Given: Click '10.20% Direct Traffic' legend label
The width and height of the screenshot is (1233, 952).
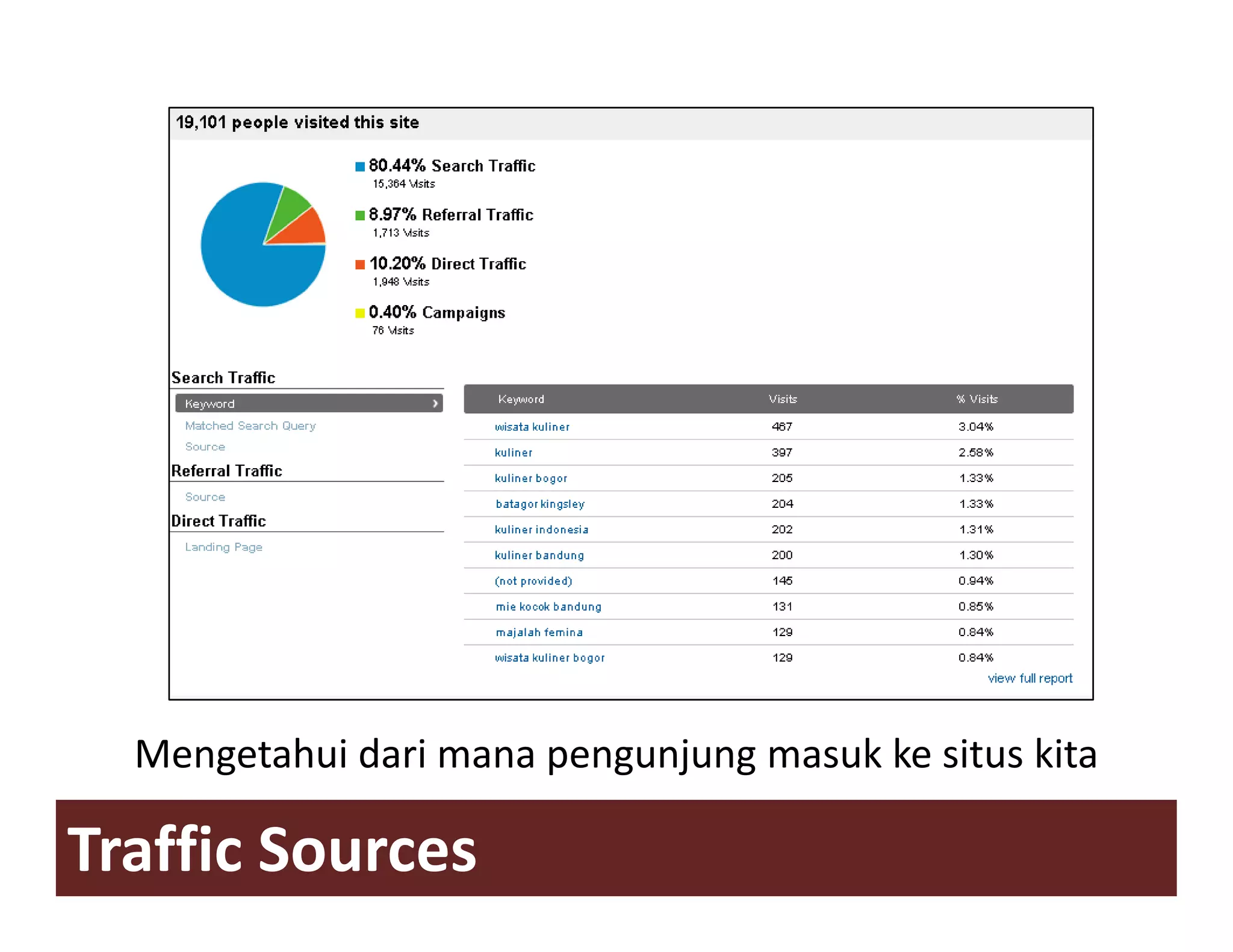Looking at the screenshot, I should click(448, 264).
